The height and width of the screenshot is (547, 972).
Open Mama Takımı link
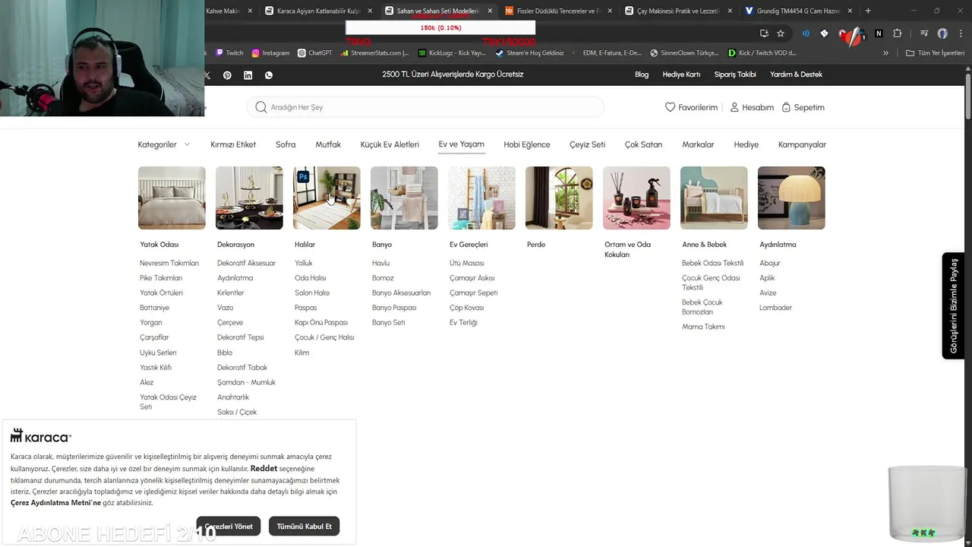click(703, 327)
